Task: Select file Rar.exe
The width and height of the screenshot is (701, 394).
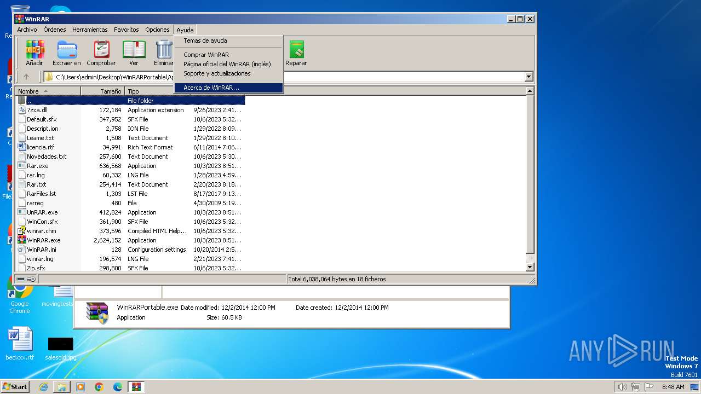Action: [x=37, y=166]
